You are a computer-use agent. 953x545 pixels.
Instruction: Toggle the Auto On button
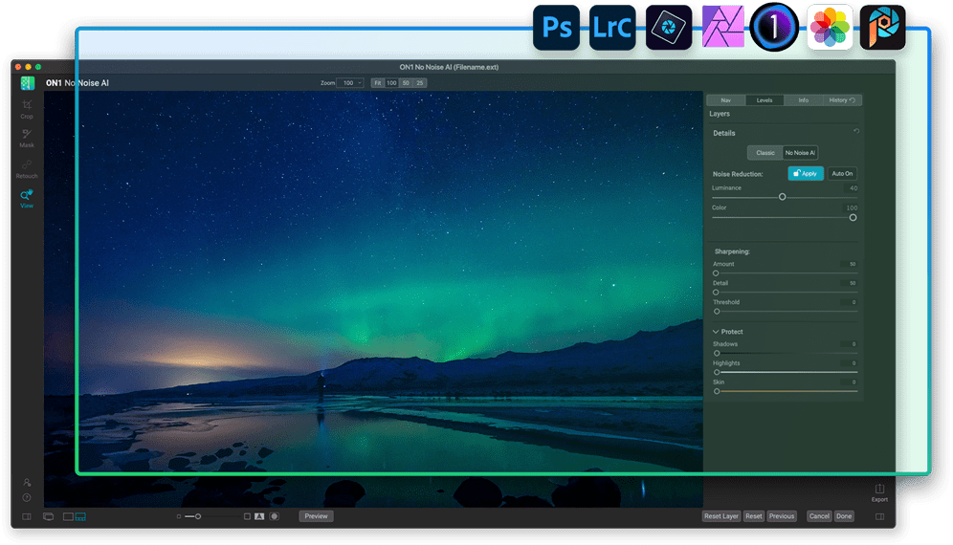coord(842,174)
